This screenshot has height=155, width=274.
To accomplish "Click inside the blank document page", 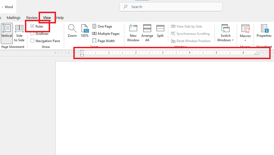I will (x=165, y=108).
